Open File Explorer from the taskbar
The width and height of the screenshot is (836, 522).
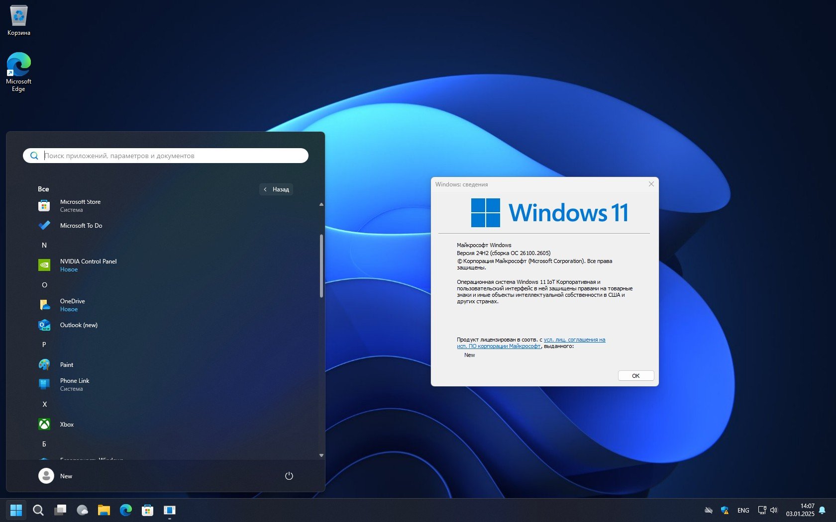tap(104, 510)
